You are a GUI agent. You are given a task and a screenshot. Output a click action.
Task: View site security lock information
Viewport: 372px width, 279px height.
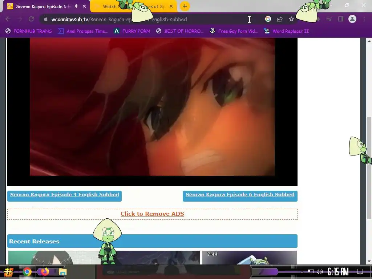tap(46, 19)
